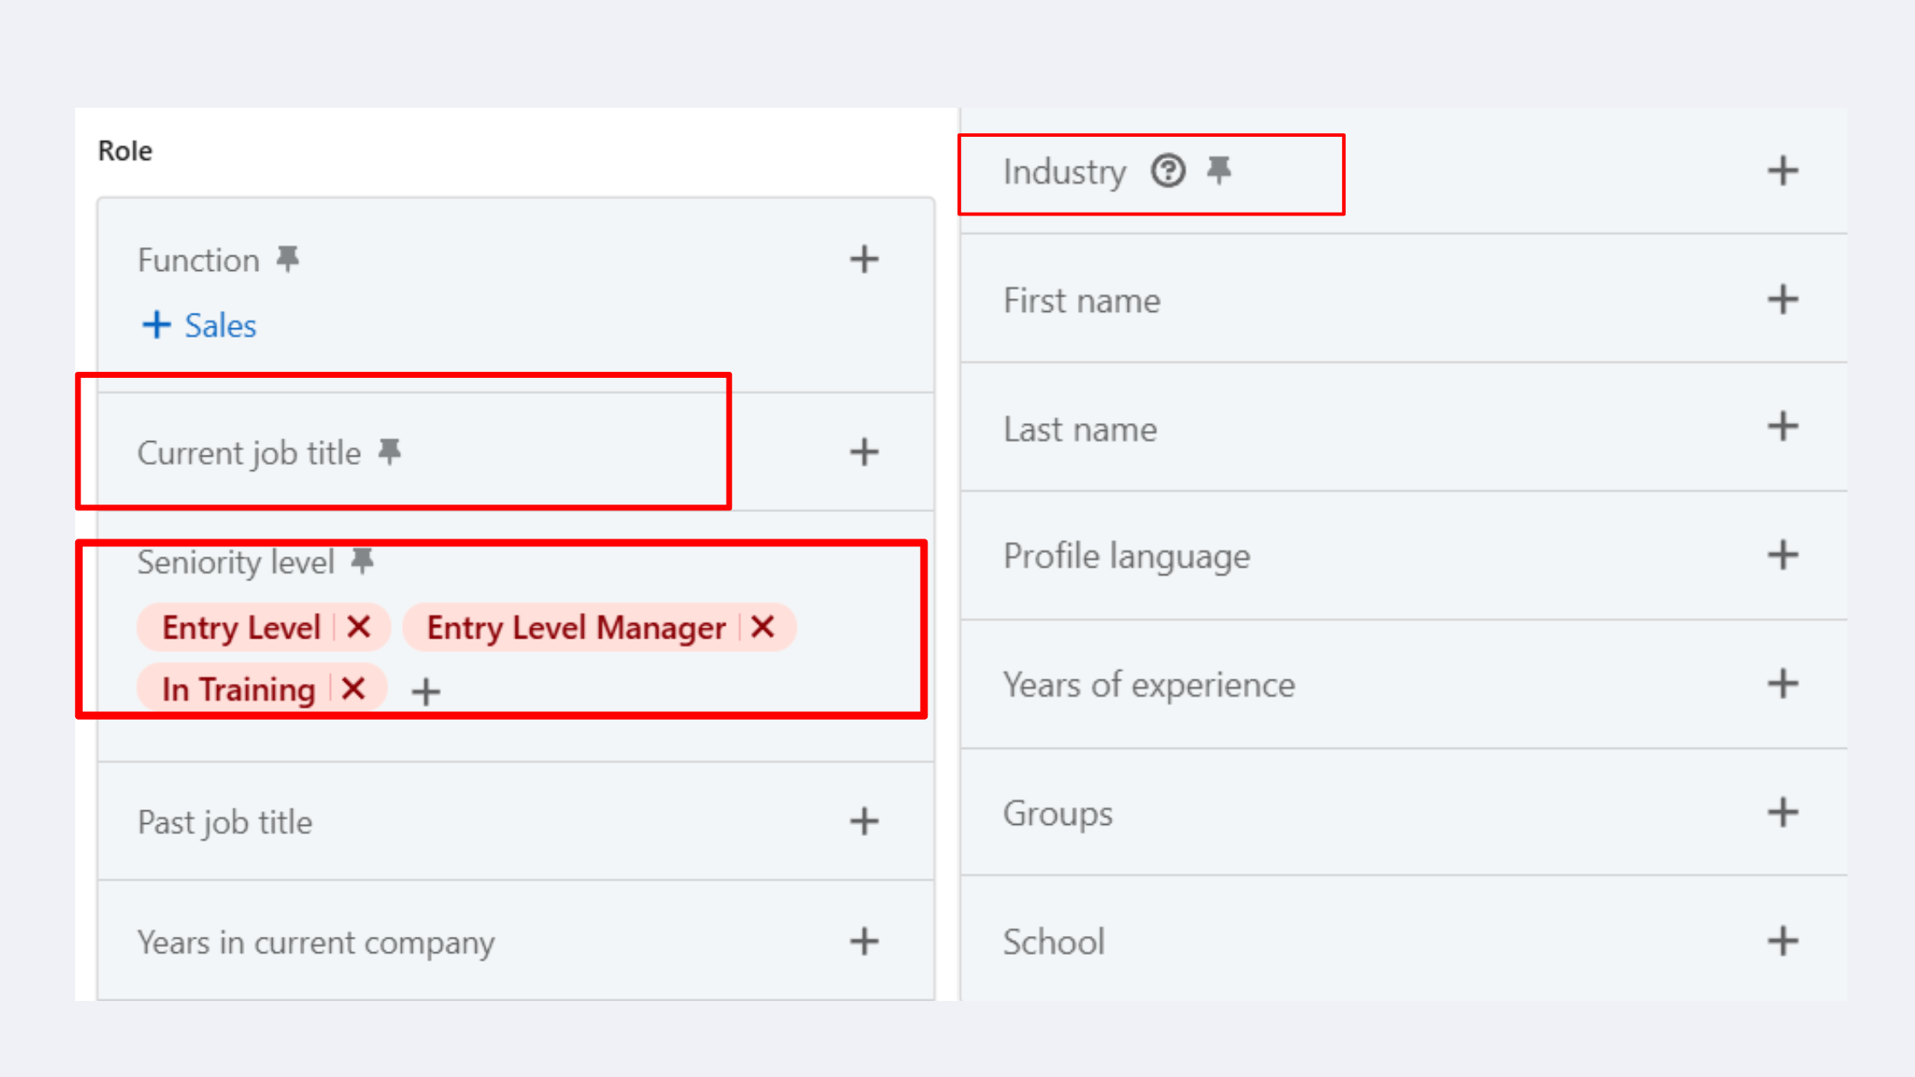1915x1077 pixels.
Task: Expand the First name filter
Action: pyautogui.click(x=1783, y=299)
